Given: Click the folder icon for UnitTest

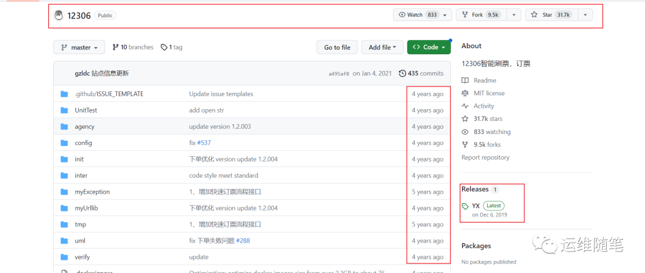Looking at the screenshot, I should pos(64,110).
